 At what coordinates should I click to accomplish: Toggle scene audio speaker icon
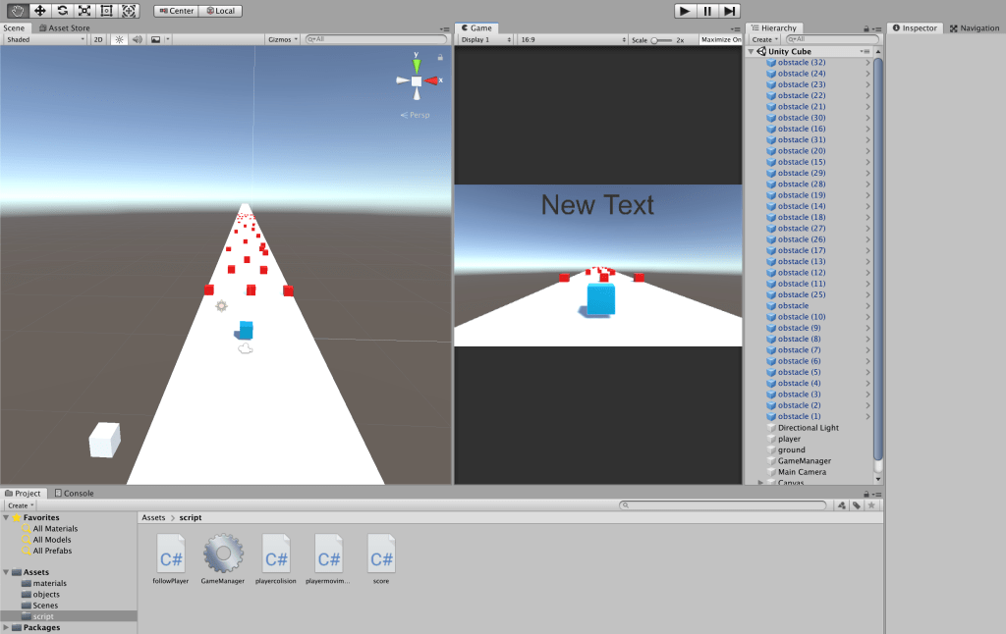click(137, 39)
